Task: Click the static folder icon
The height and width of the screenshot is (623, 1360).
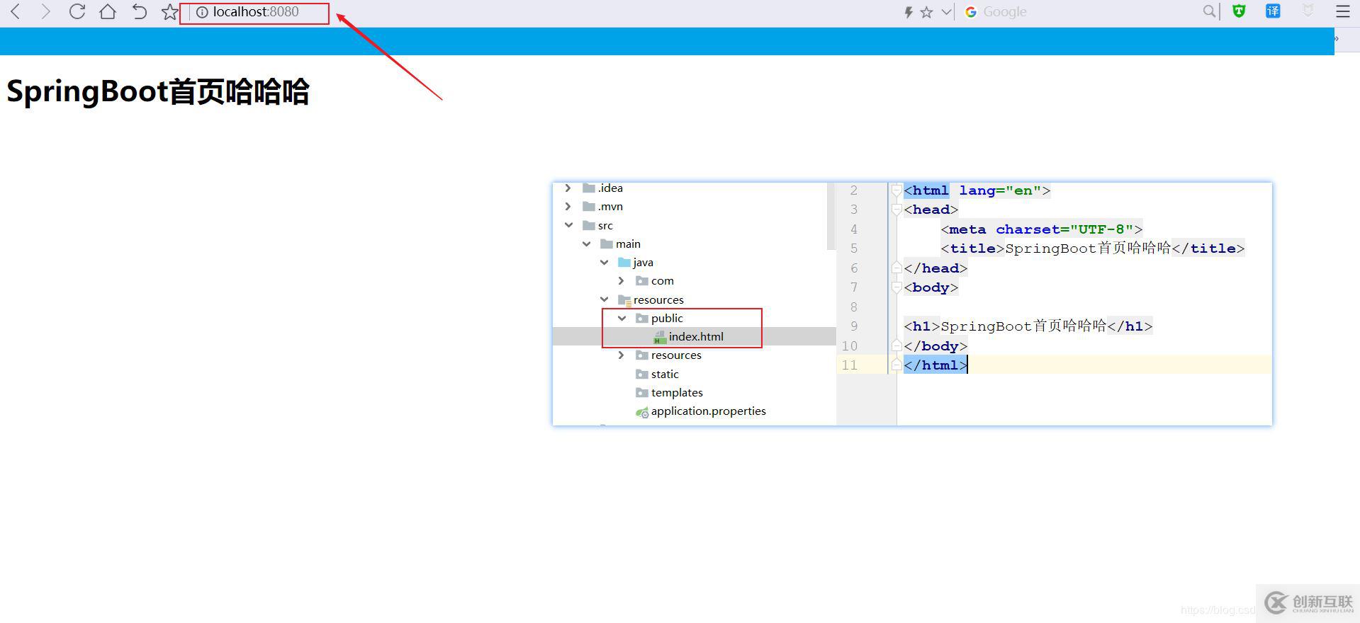Action: [642, 375]
